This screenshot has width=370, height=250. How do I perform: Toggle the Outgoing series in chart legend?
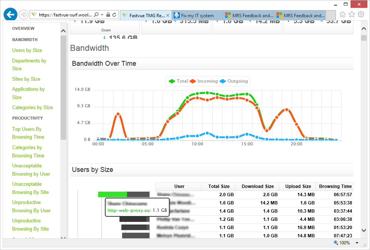pos(234,81)
